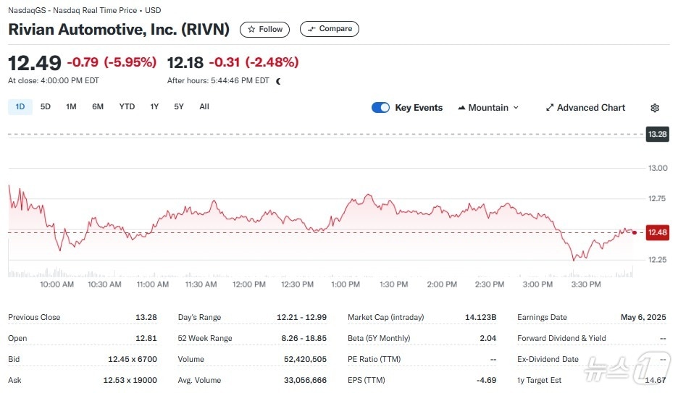This screenshot has width=678, height=393.
Task: Click the chart settings gear icon
Action: (x=655, y=108)
